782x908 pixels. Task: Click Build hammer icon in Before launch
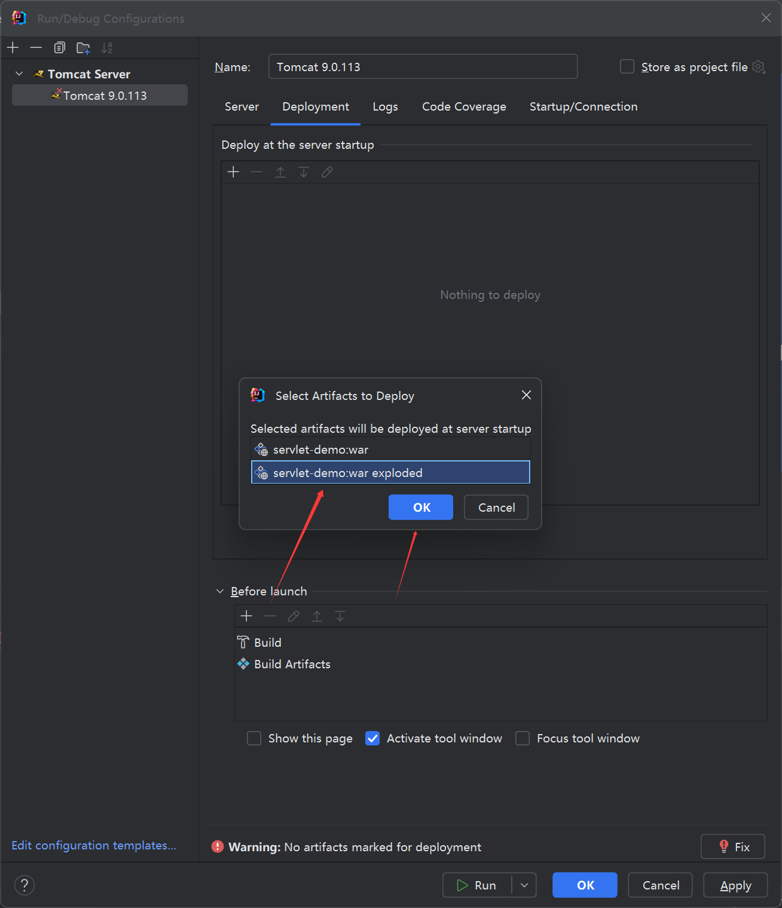point(243,643)
